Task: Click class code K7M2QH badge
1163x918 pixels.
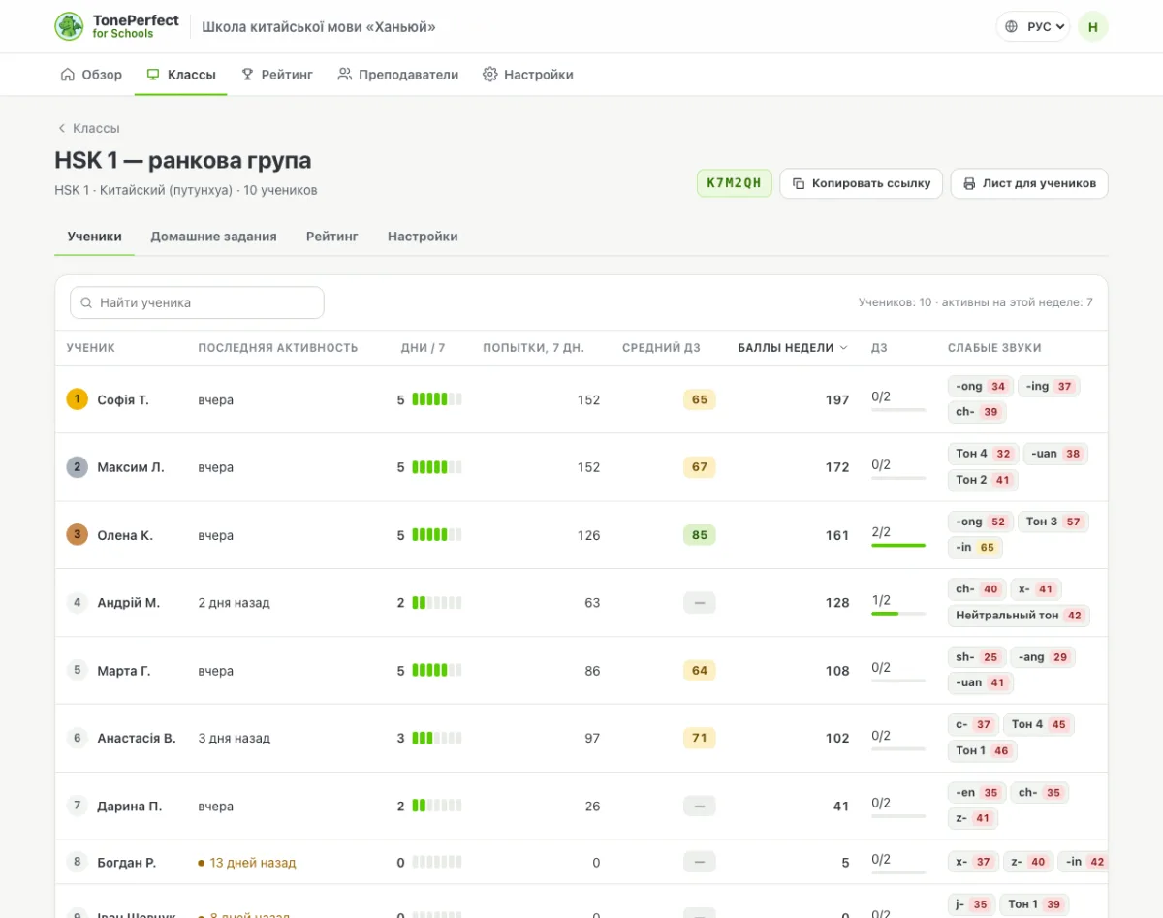Action: click(735, 183)
